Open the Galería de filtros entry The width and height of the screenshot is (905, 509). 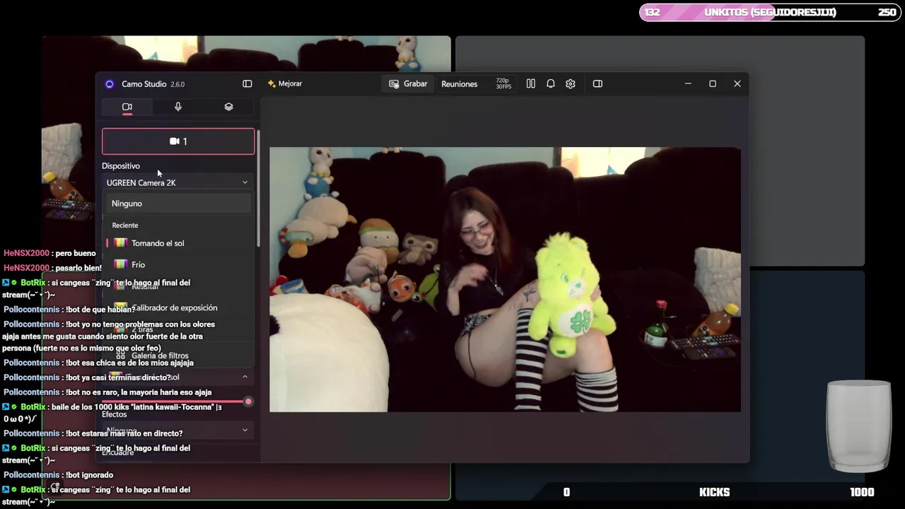point(178,356)
